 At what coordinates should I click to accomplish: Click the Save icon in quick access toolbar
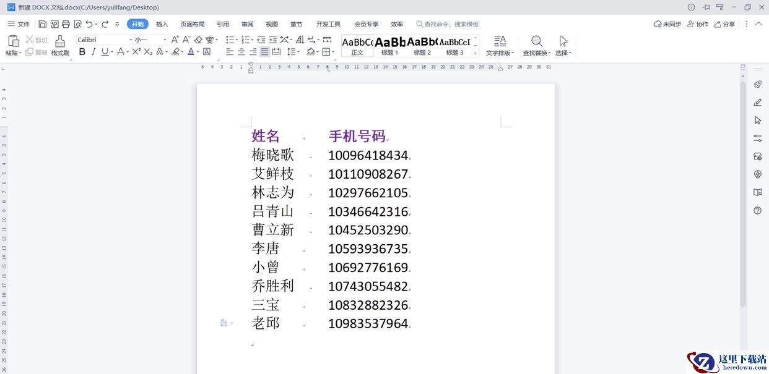(x=43, y=24)
